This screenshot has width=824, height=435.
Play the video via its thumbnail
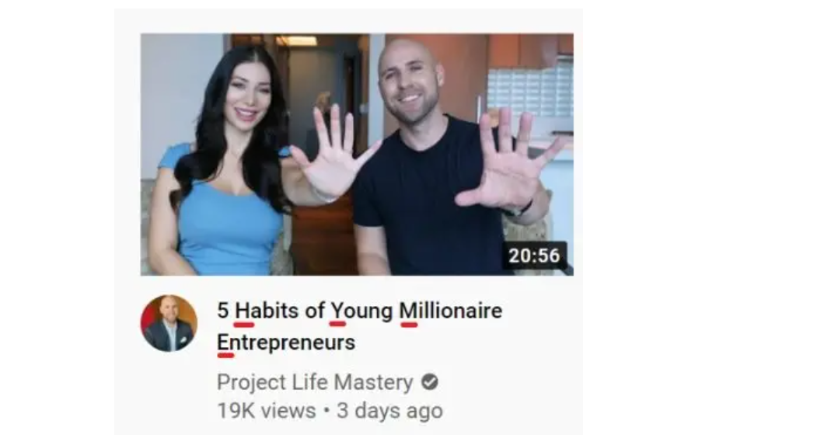(x=357, y=155)
